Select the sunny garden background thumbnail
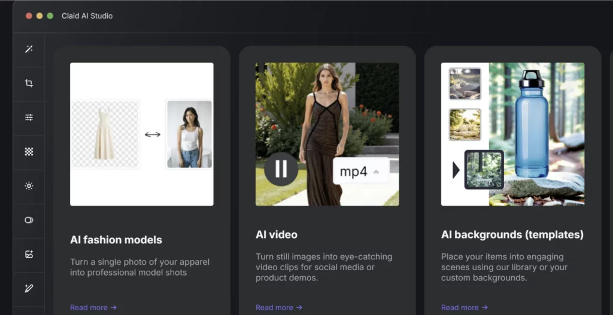 (x=465, y=124)
